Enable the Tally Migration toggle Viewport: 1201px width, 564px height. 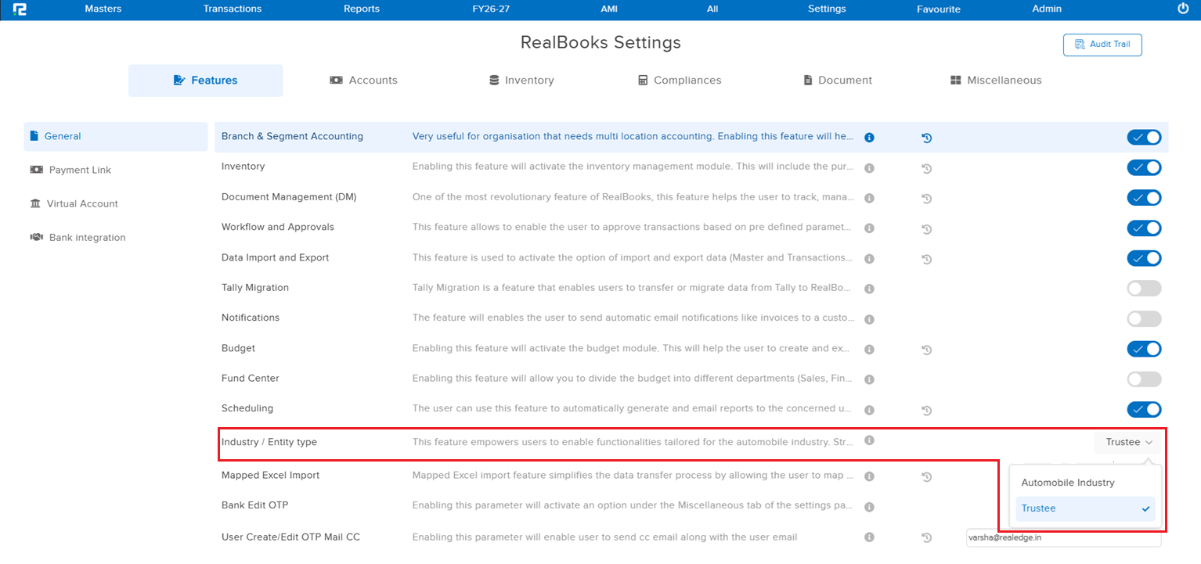(1144, 289)
